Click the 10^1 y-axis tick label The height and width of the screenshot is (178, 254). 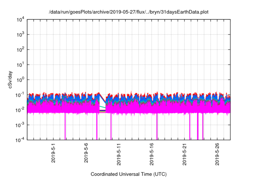click(21, 65)
